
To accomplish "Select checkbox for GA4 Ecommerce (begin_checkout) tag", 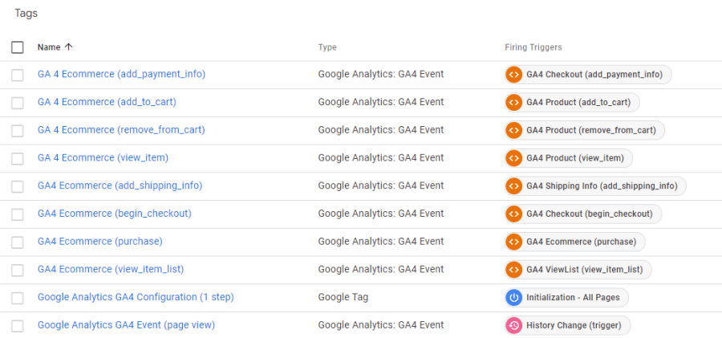I will pos(18,214).
